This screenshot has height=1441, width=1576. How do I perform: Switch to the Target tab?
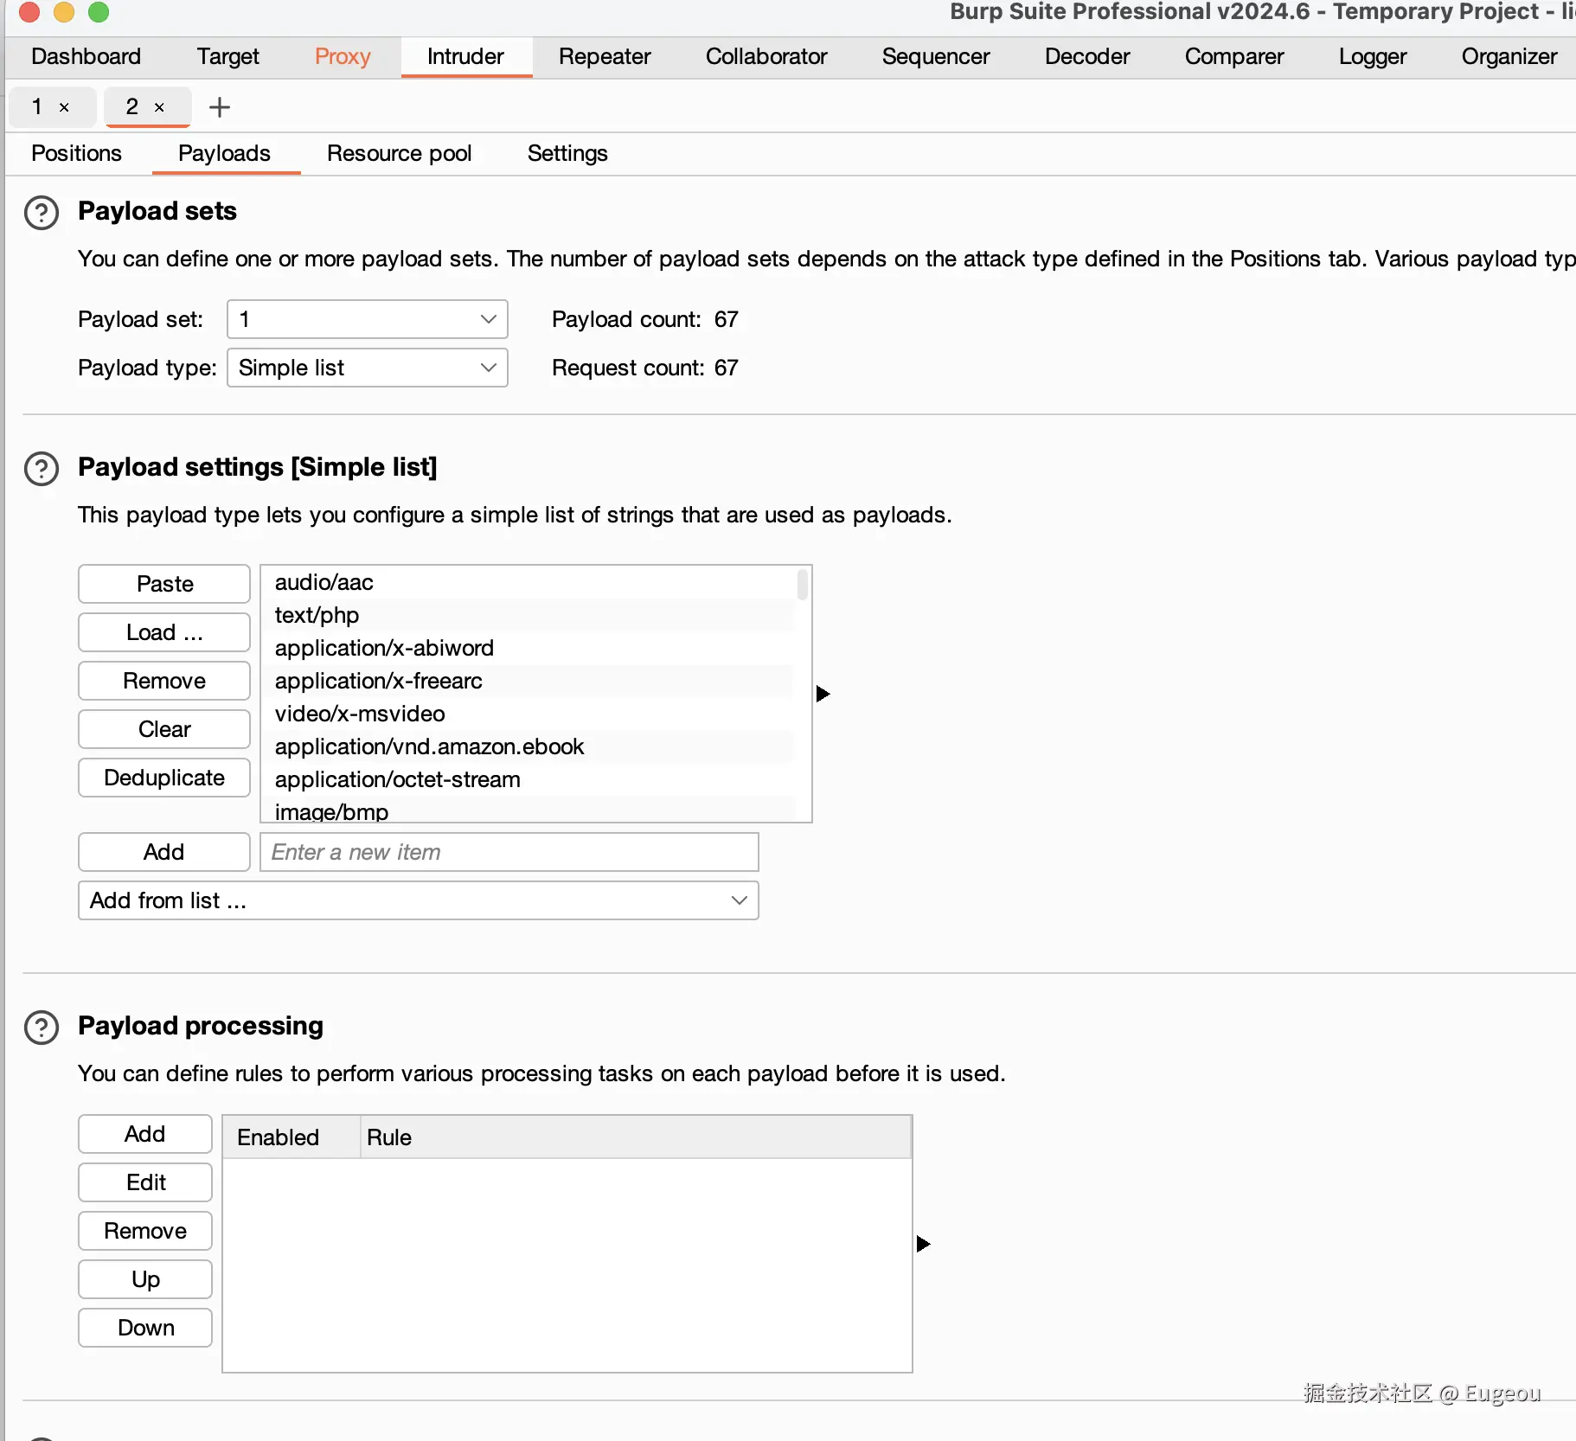click(227, 56)
